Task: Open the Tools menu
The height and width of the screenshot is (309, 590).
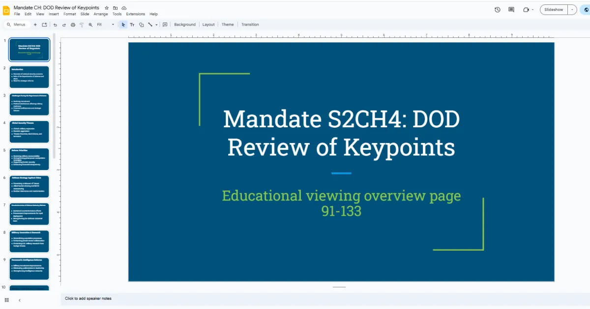Action: click(x=117, y=14)
